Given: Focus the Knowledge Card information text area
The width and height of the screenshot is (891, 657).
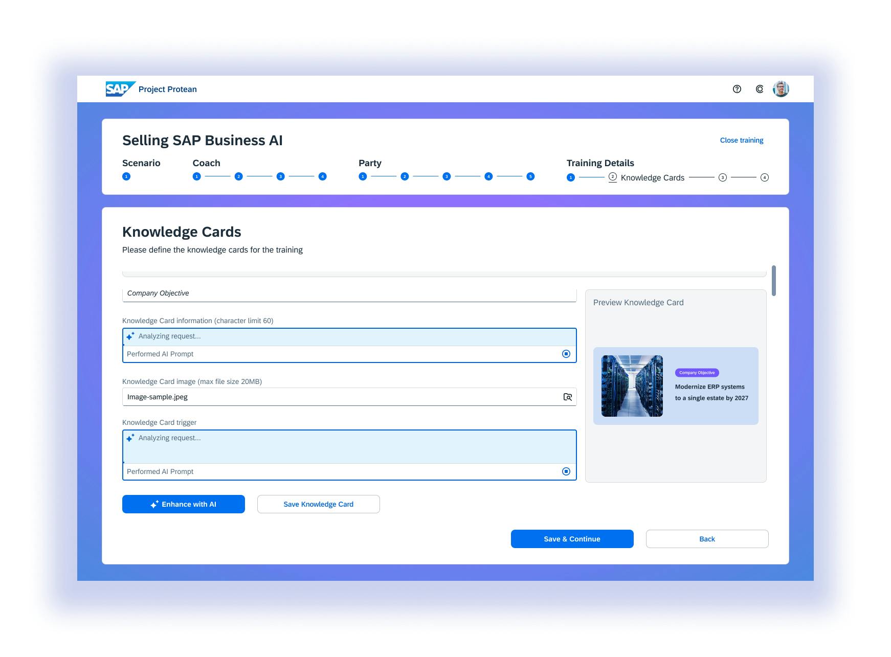Looking at the screenshot, I should pyautogui.click(x=349, y=336).
